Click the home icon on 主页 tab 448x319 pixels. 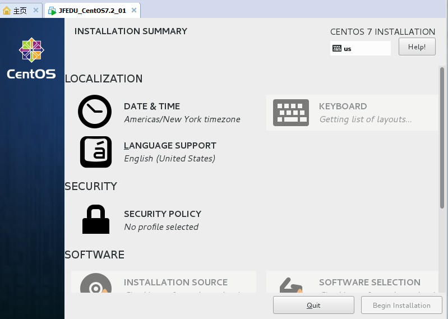tap(7, 11)
